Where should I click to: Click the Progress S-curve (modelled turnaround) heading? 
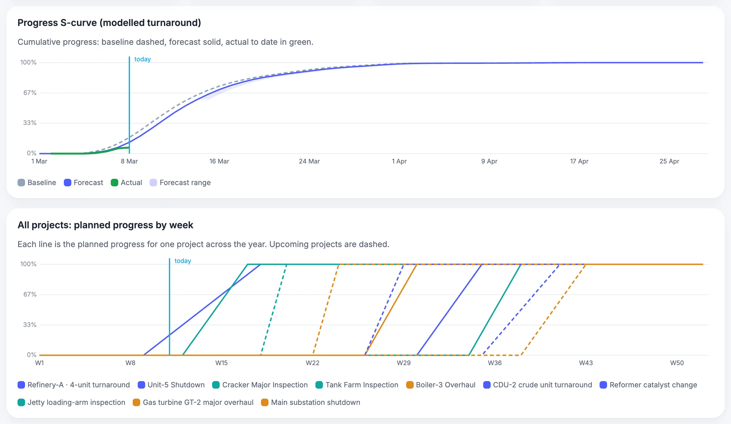click(109, 23)
